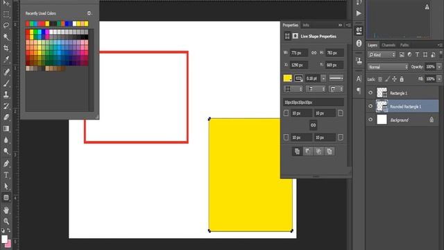This screenshot has height=250, width=444.
Task: Select the Lasso tool
Action: 6,25
